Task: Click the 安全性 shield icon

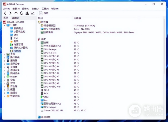Action: tap(8, 86)
